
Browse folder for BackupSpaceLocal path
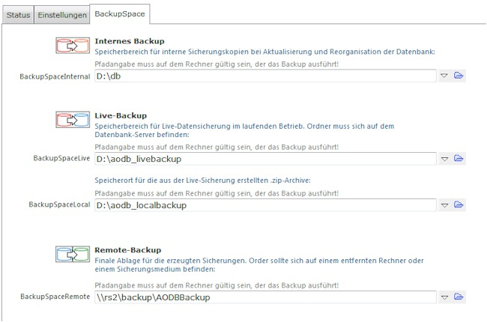click(459, 204)
